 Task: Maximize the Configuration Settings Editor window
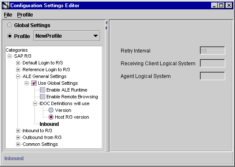[221, 6]
